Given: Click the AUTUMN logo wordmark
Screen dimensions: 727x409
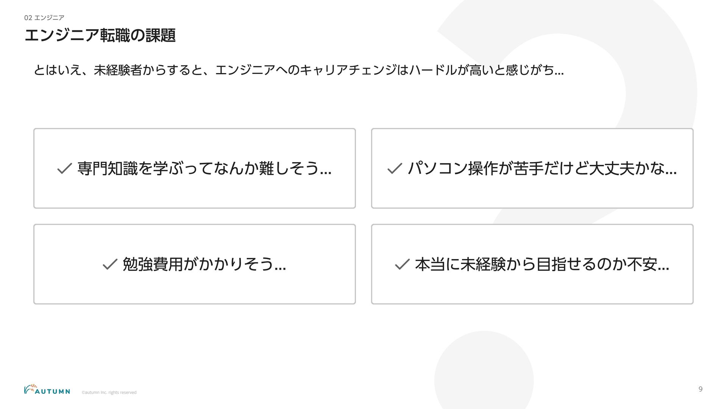Looking at the screenshot, I should tap(52, 392).
